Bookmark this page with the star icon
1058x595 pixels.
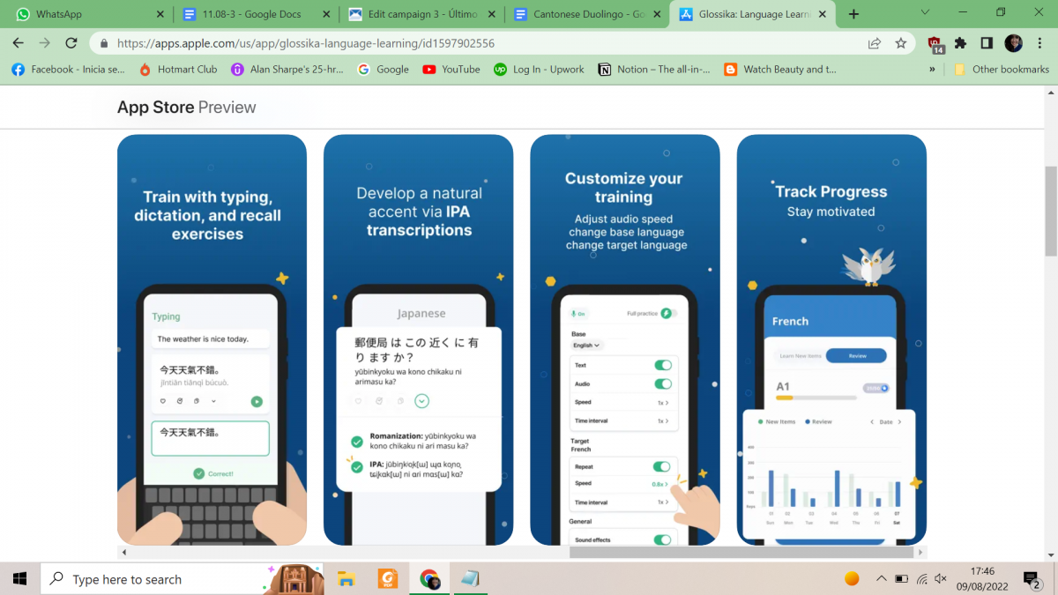(900, 43)
